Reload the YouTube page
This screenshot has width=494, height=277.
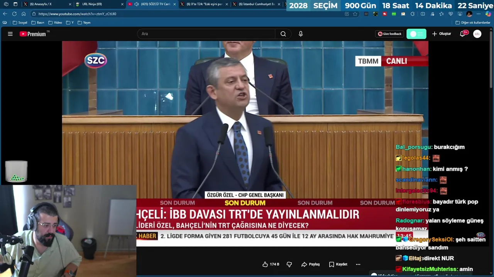14,14
